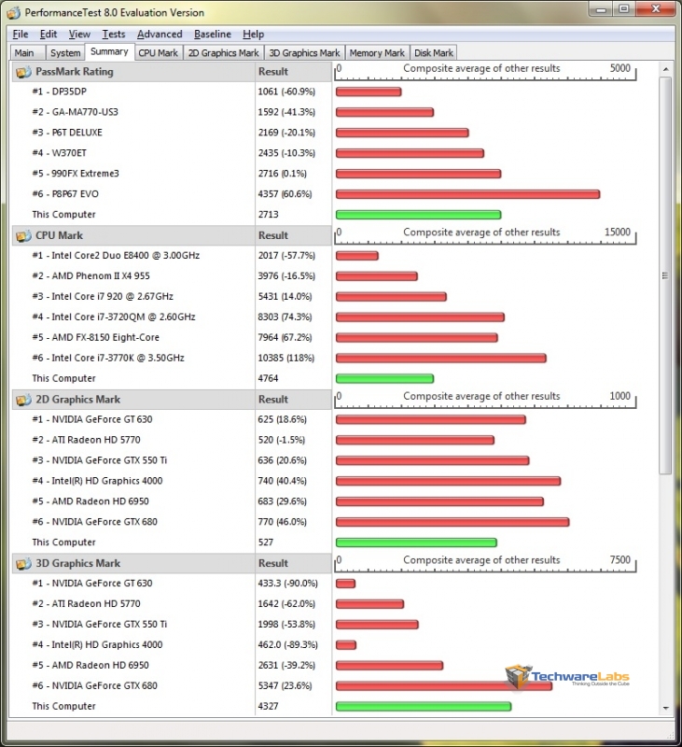Select the Summary tab

click(109, 51)
